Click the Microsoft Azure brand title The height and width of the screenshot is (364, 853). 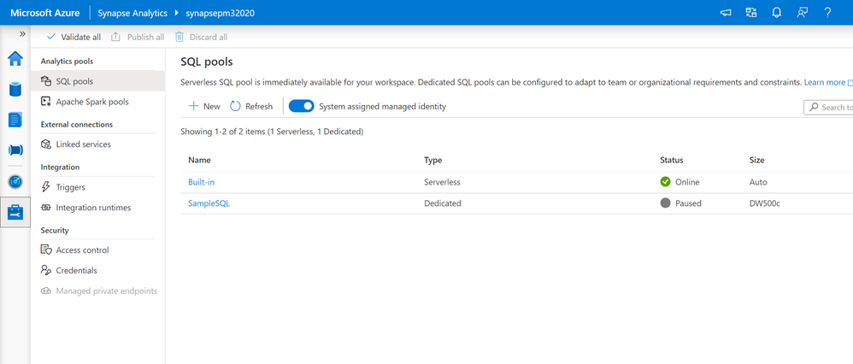(44, 13)
